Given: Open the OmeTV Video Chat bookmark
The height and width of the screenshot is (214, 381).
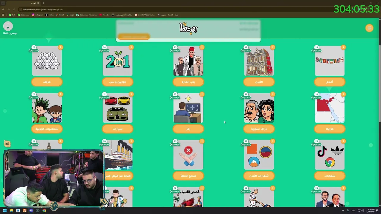Looking at the screenshot, I should pos(145,15).
